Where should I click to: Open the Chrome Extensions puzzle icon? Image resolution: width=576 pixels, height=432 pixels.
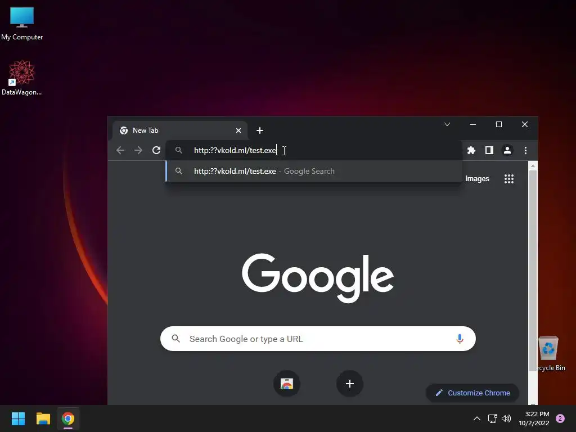471,150
